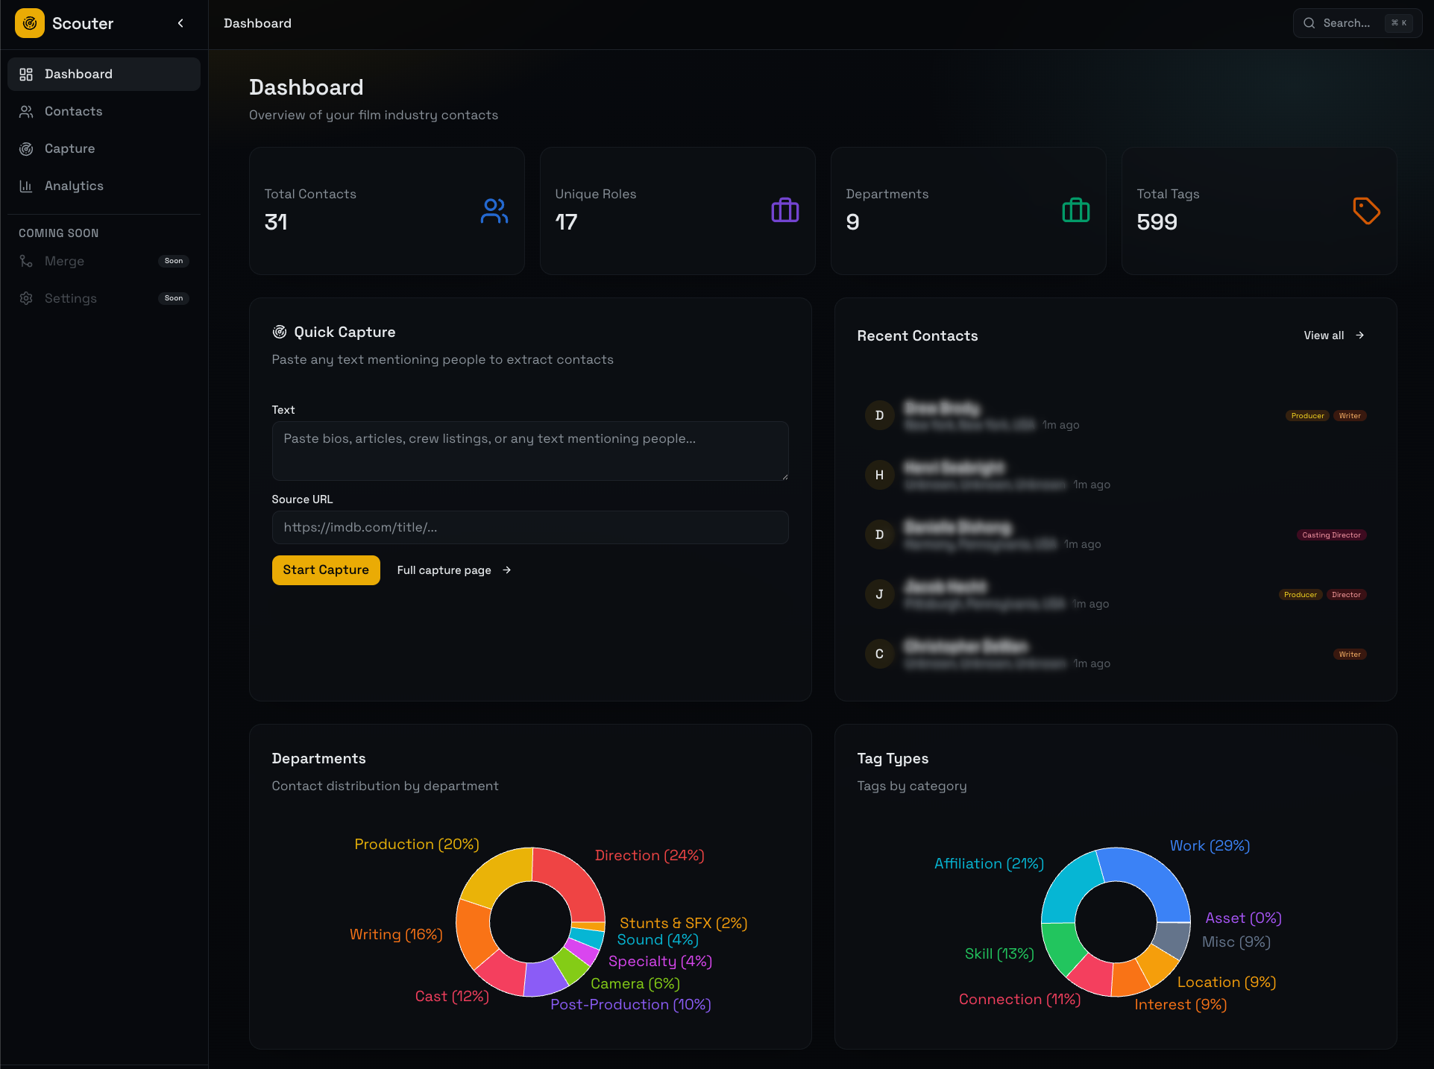Click the Unique Roles briefcase icon
Viewport: 1434px width, 1069px height.
(x=784, y=211)
